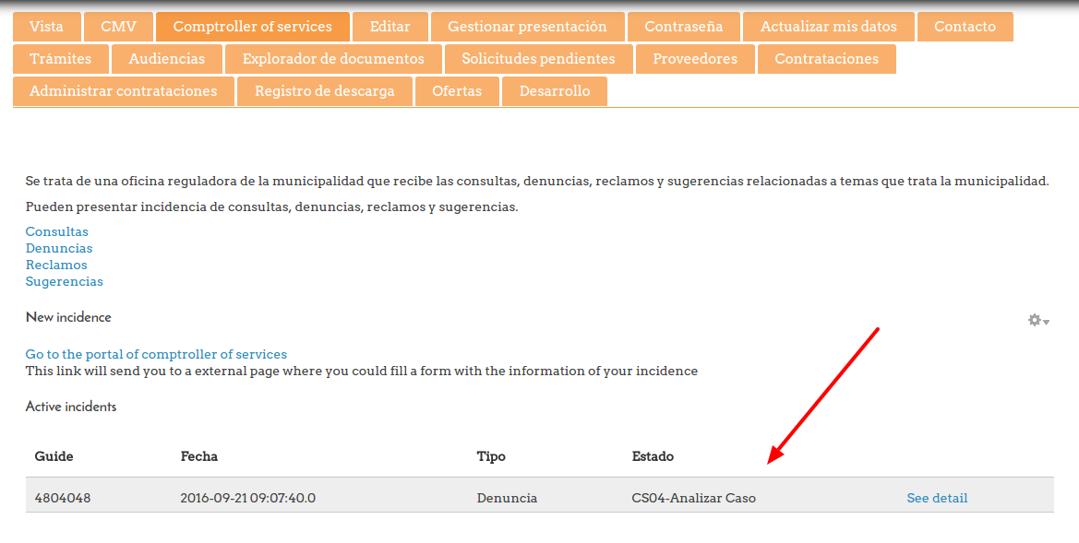Switch to the CMV tab
Screen dimensions: 1079x543
[118, 27]
